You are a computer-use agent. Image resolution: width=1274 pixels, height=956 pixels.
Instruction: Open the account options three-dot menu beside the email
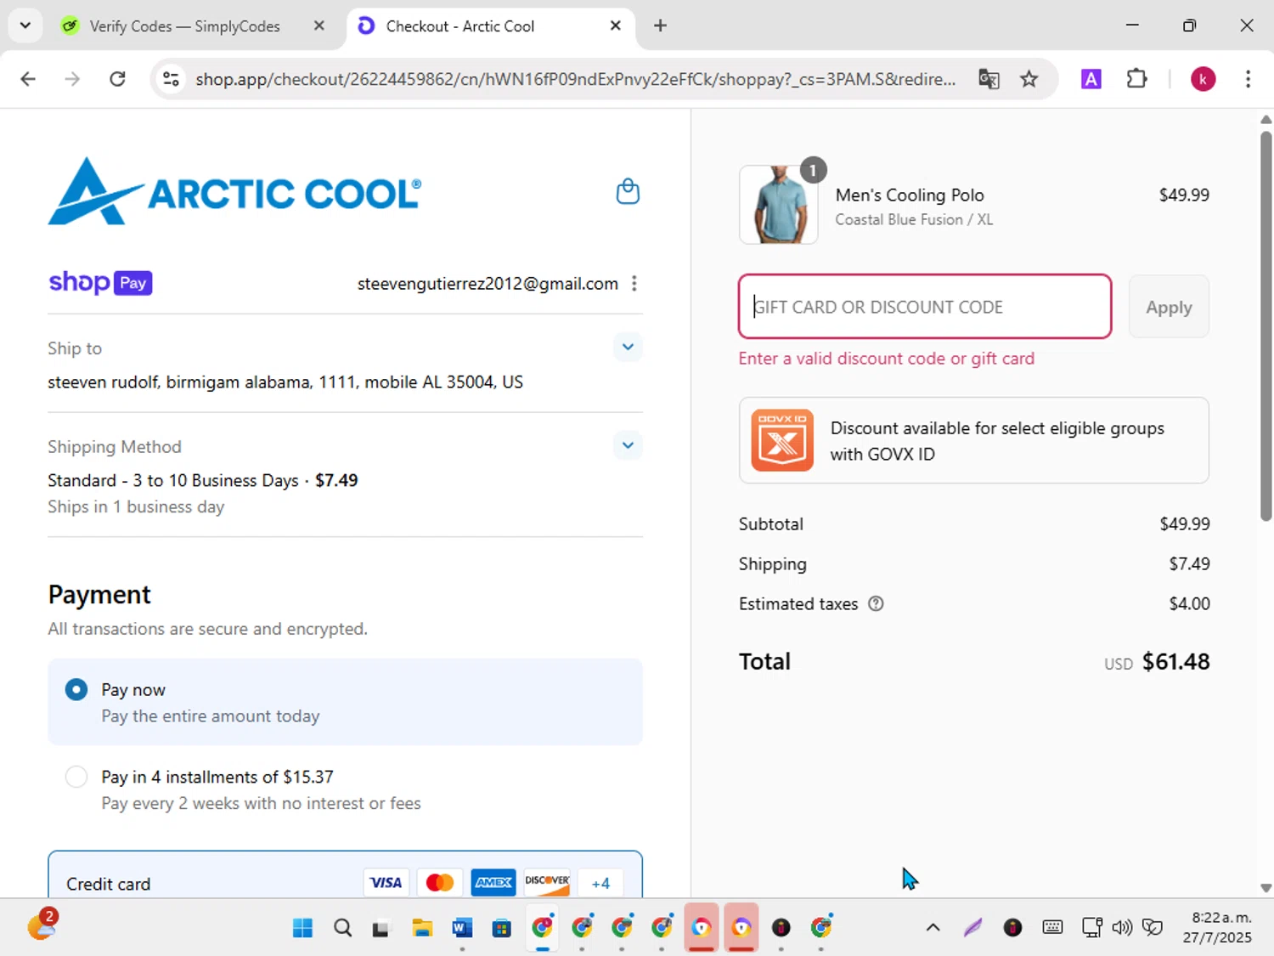pyautogui.click(x=634, y=284)
